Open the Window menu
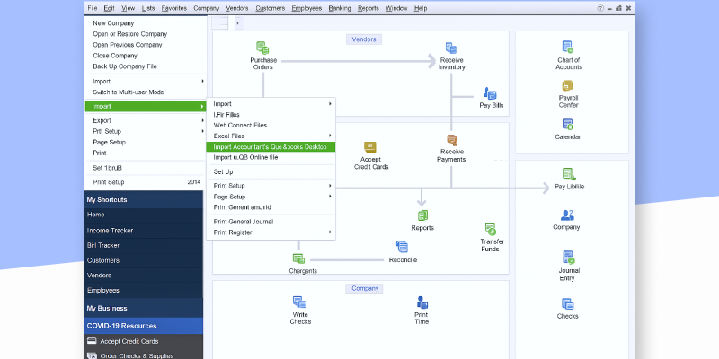Screen dimensions: 719x359 [x=396, y=8]
